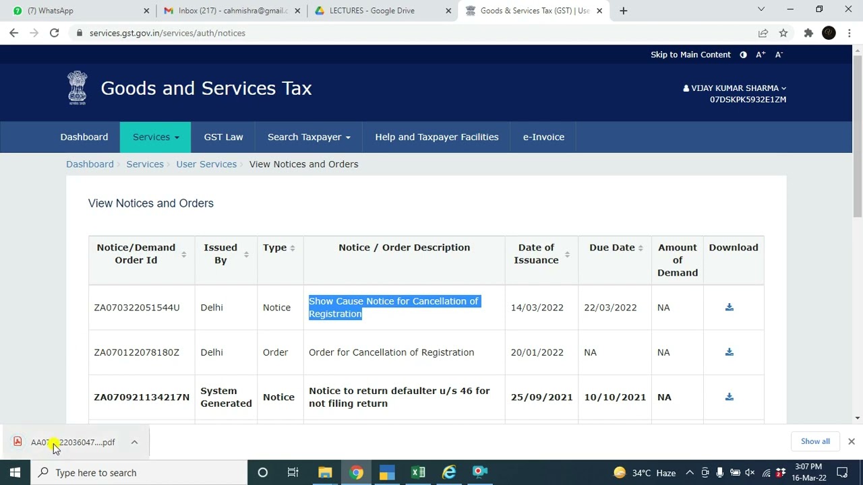Viewport: 863px width, 485px height.
Task: Expand the Search Taxpayer dropdown
Action: (x=309, y=137)
